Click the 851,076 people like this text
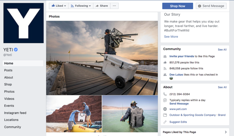This screenshot has height=136, width=234. click(184, 62)
